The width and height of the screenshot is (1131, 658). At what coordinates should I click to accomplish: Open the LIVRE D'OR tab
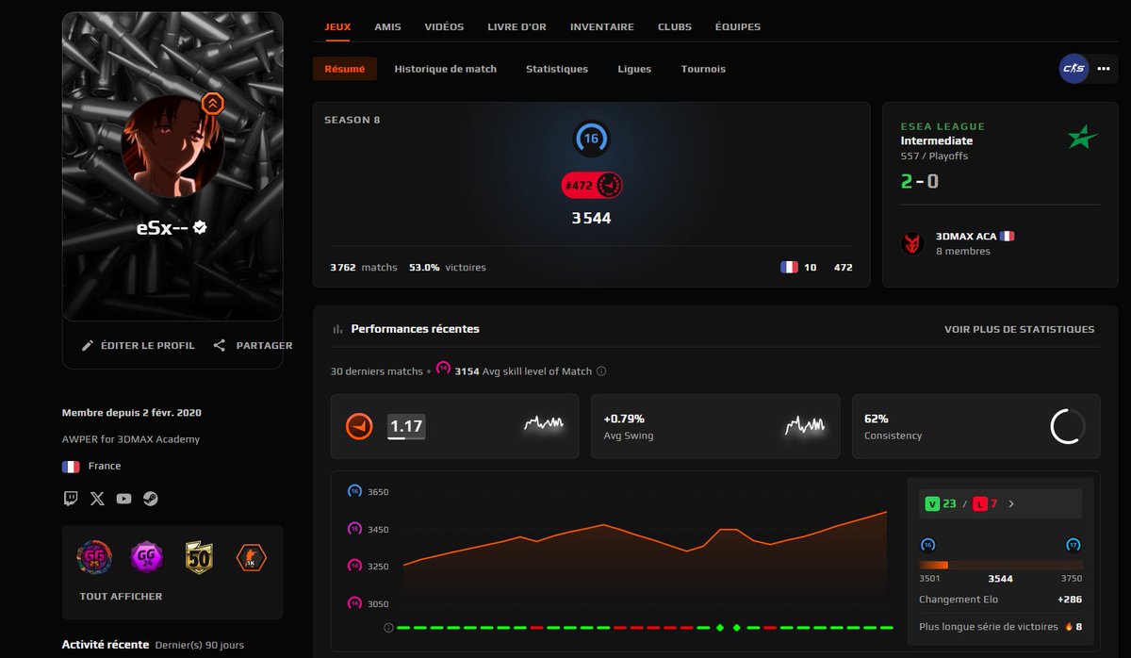(517, 27)
